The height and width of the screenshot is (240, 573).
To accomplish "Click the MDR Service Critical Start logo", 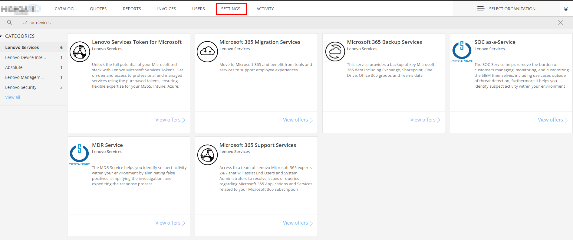I will point(80,155).
